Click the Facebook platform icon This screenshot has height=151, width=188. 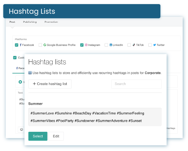tap(21, 45)
